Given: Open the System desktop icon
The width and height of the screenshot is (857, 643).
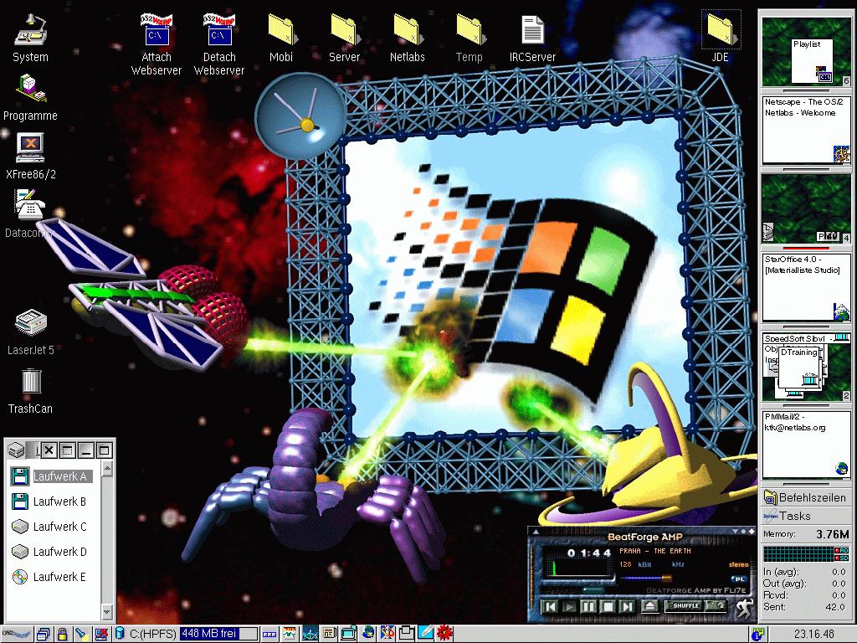Looking at the screenshot, I should [x=30, y=32].
